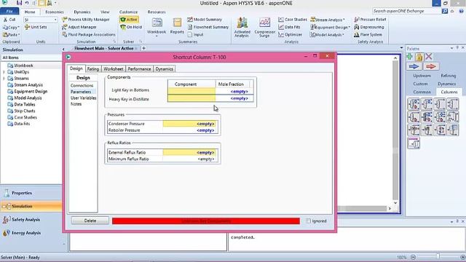The width and height of the screenshot is (466, 262).
Task: Open Pressure Relief analysis
Action: (x=370, y=20)
